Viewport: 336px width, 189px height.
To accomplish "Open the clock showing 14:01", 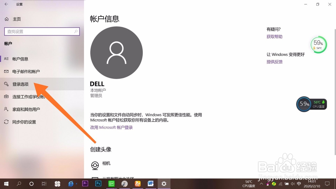I will tap(312, 184).
